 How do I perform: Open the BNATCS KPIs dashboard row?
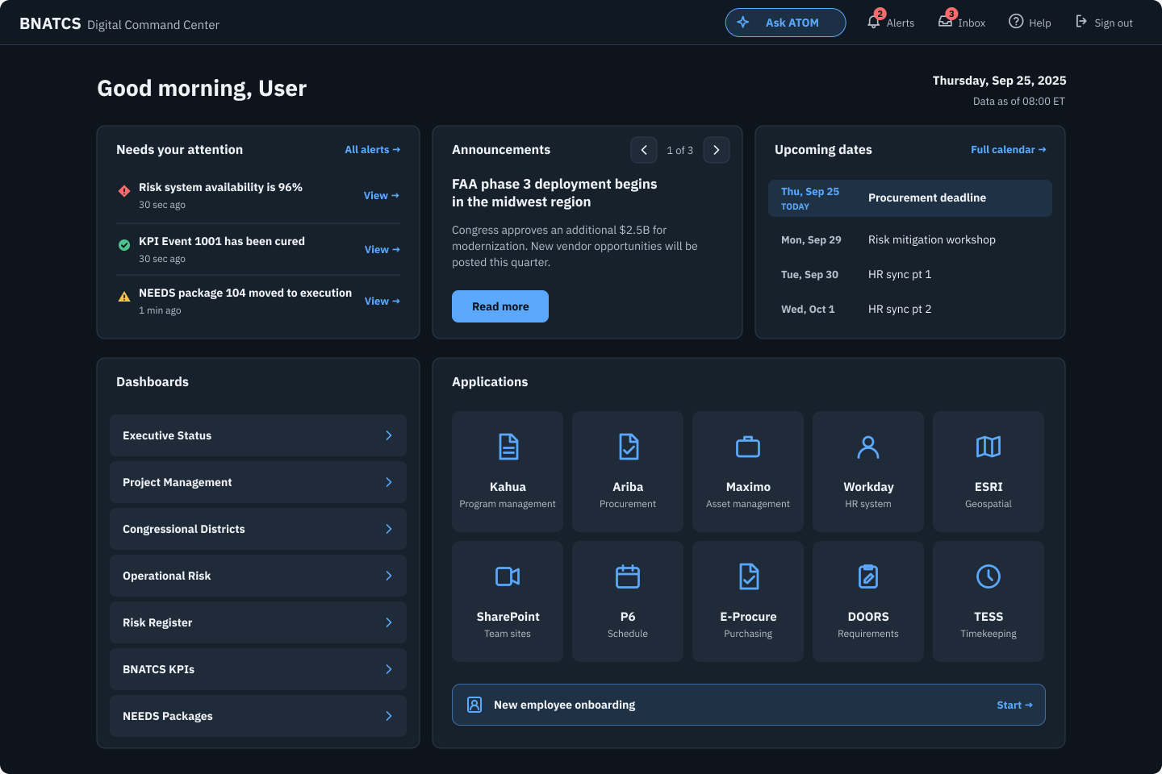tap(258, 669)
